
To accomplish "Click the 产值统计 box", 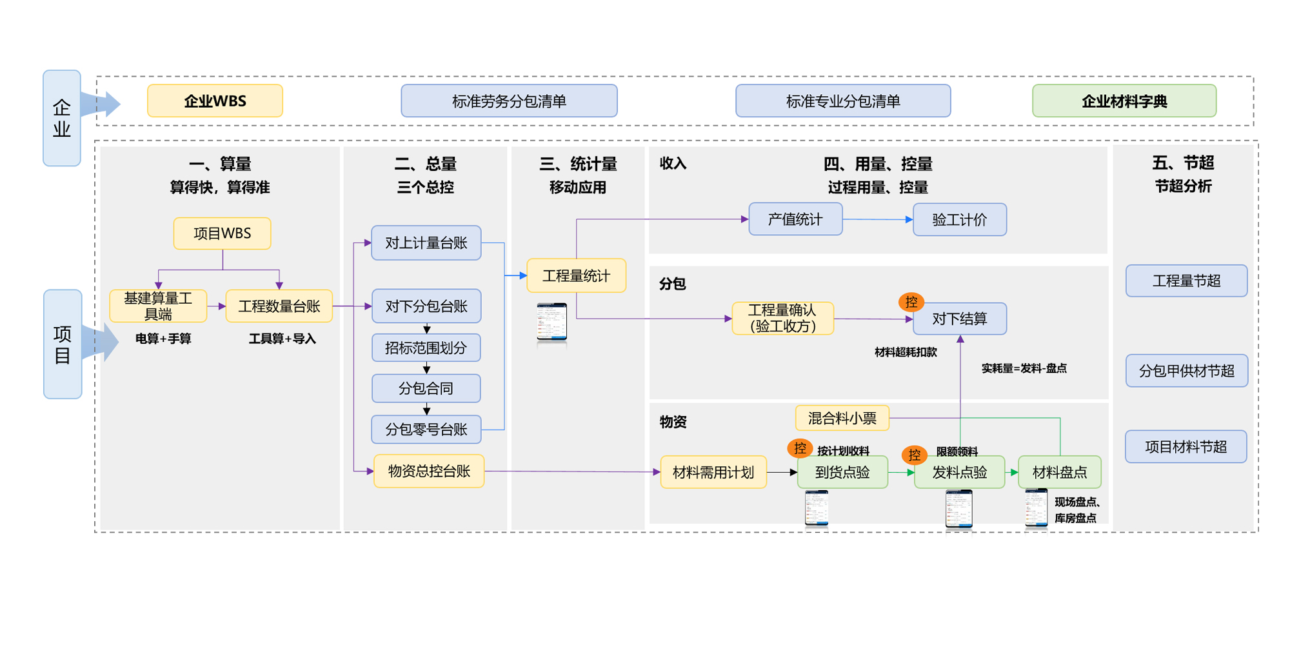I will tap(795, 219).
